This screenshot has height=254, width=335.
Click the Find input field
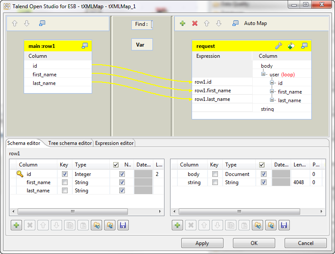point(152,25)
